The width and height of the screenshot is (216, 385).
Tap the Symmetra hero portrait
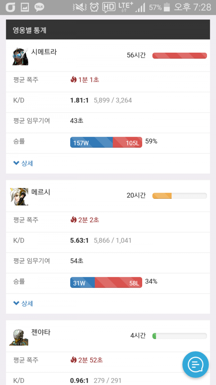20,57
